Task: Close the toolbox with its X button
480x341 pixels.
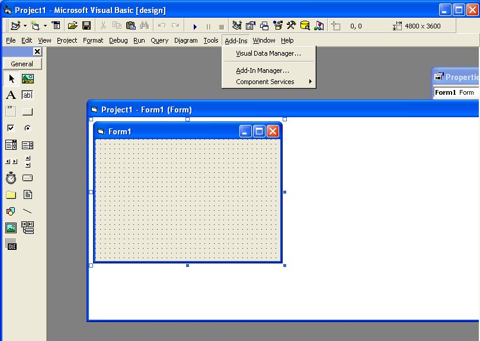Action: 37,52
